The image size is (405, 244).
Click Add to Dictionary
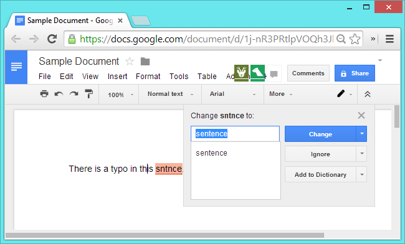[320, 174]
